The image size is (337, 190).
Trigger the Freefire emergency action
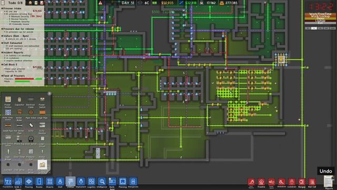(x=261, y=182)
